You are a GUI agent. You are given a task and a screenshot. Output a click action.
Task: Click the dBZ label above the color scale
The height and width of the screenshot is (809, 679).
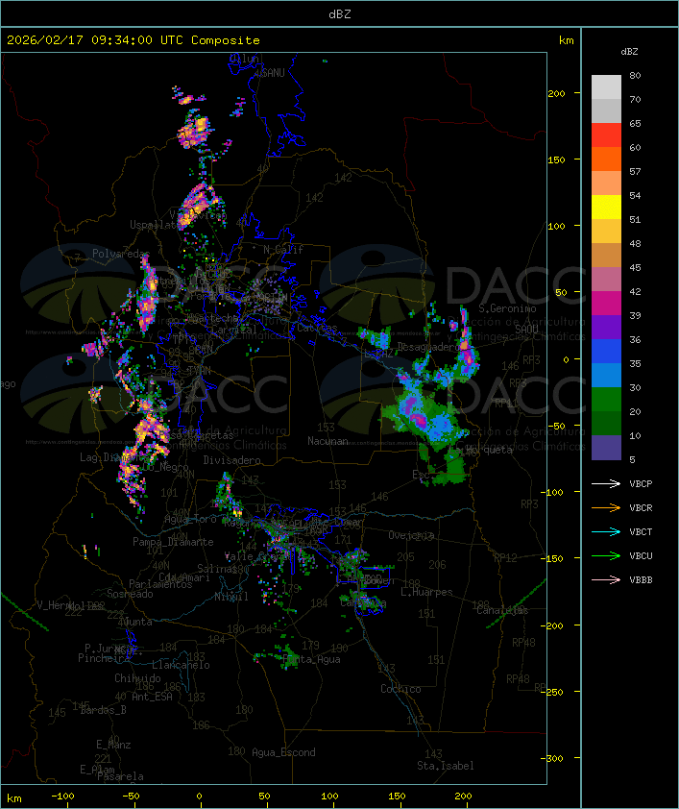(629, 52)
